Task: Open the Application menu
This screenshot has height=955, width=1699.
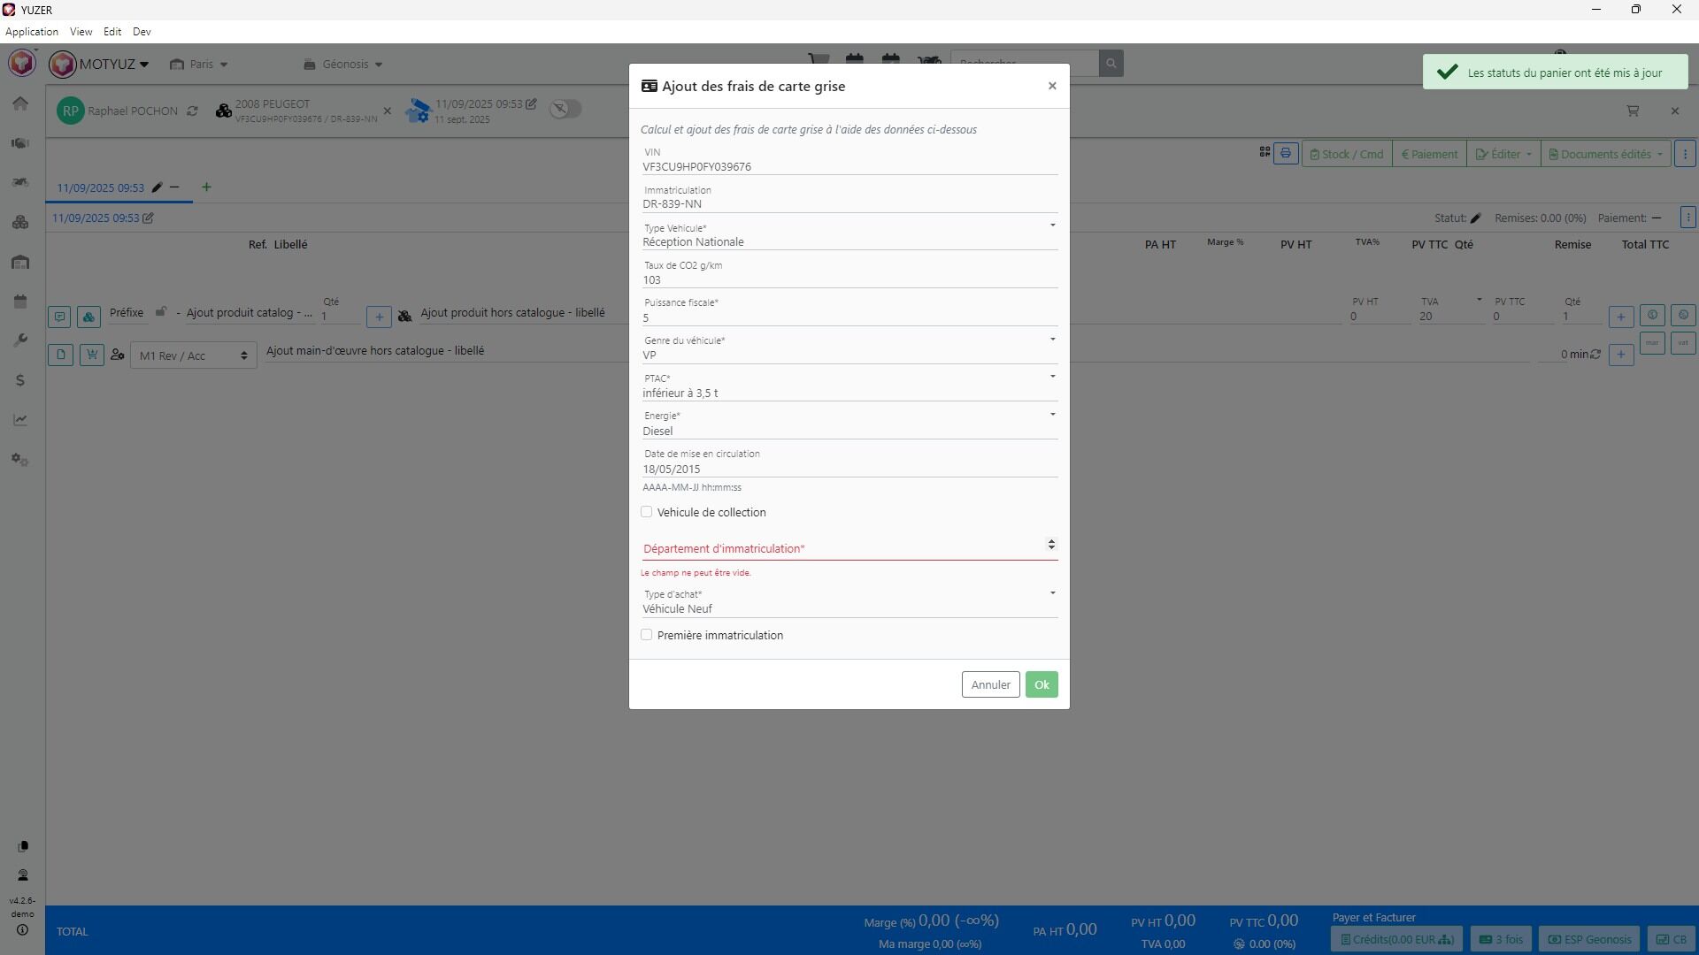Action: pos(32,32)
